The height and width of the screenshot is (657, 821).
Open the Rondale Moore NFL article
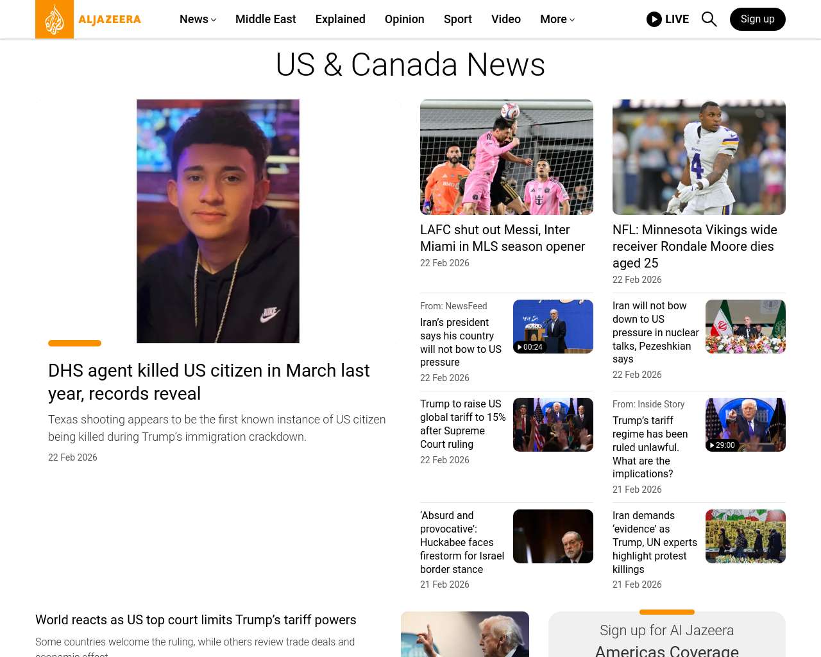coord(695,246)
